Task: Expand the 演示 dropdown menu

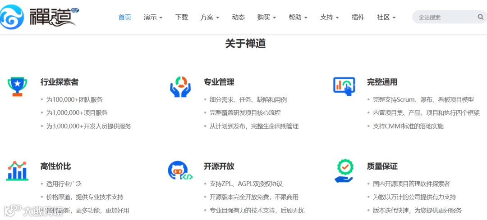Action: coord(153,18)
